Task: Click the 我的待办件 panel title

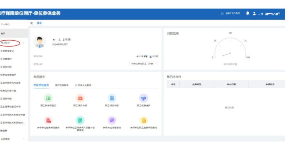Action: 174,77
